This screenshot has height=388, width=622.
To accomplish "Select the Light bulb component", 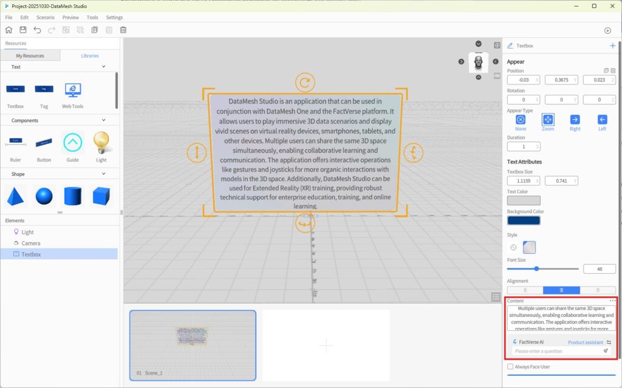I will [101, 143].
